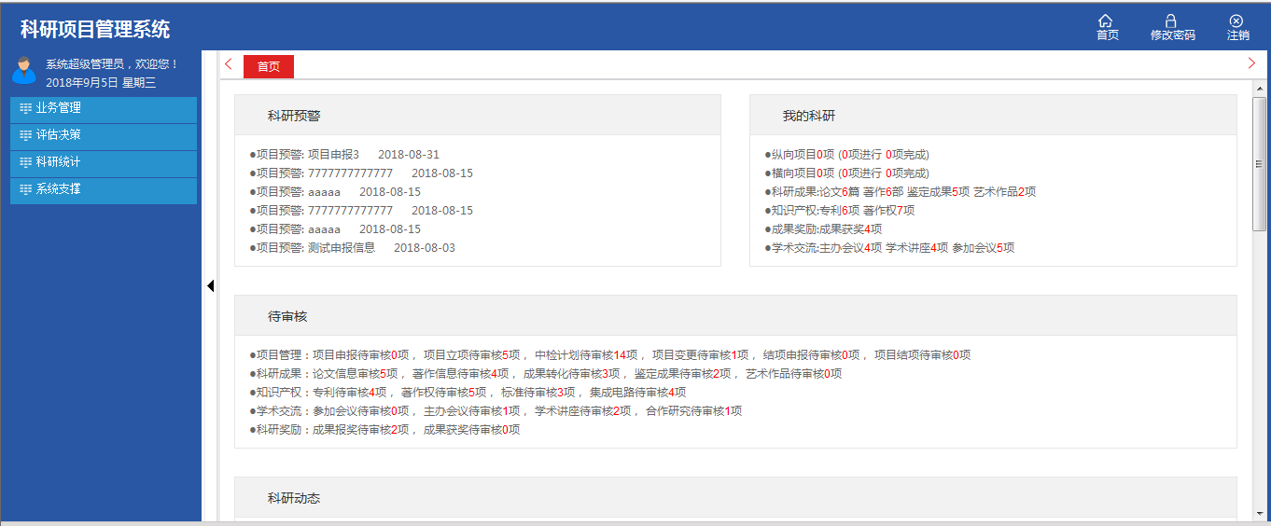Click 成果获奖待审核0项
The width and height of the screenshot is (1271, 526).
pos(471,430)
